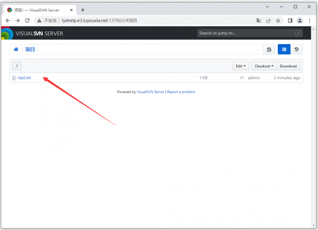This screenshot has width=318, height=230.
Task: Open the Checkout dropdown menu
Action: click(x=264, y=66)
